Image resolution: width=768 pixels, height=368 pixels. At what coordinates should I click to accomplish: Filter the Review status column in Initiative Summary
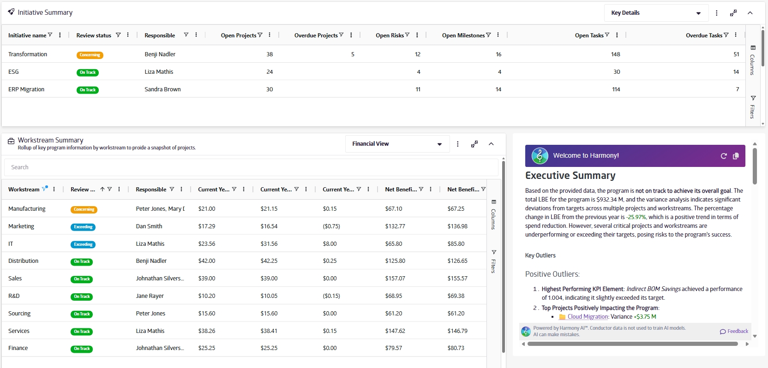pos(118,35)
